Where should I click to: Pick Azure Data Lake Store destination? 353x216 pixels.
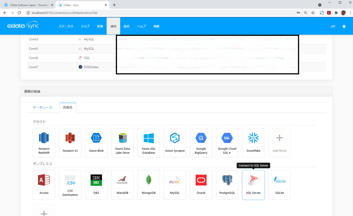[x=122, y=143]
